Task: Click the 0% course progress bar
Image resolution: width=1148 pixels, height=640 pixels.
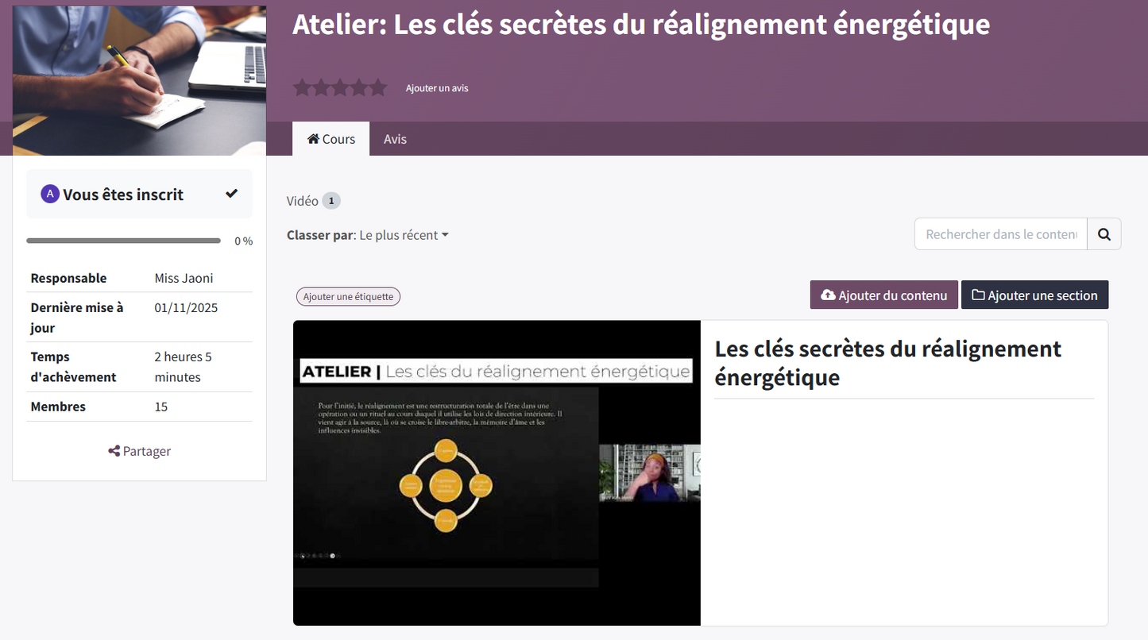Action: click(x=123, y=240)
